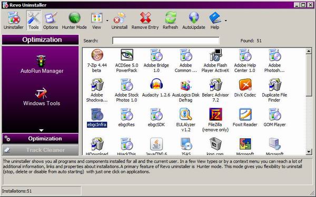
Task: Select the HiDownload entry
Action: click(x=97, y=147)
